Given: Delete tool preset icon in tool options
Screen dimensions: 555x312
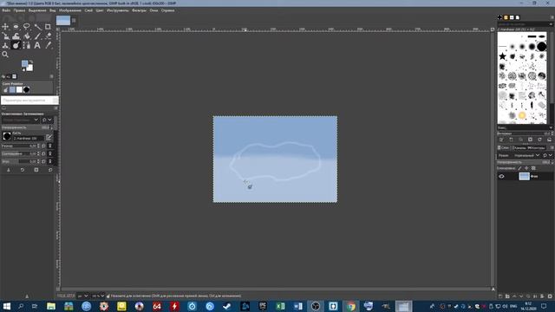Looking at the screenshot, I should pyautogui.click(x=36, y=170).
